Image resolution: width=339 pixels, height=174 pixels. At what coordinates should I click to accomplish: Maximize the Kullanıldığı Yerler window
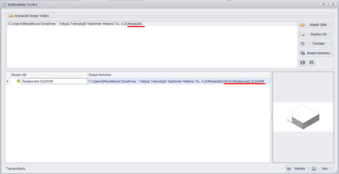[x=324, y=4]
